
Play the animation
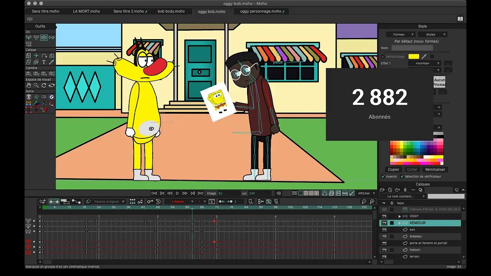177,193
